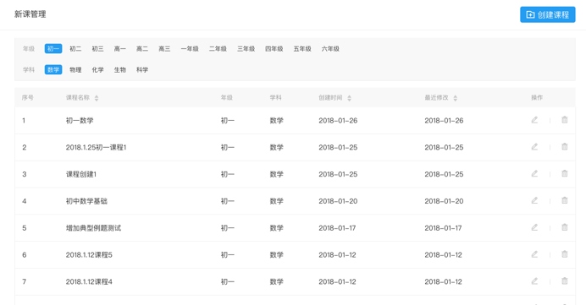Edit the 2018.1.12课程5 entry
The width and height of the screenshot is (586, 305).
(534, 254)
